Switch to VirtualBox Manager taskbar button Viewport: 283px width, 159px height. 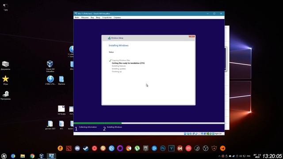pos(42,156)
